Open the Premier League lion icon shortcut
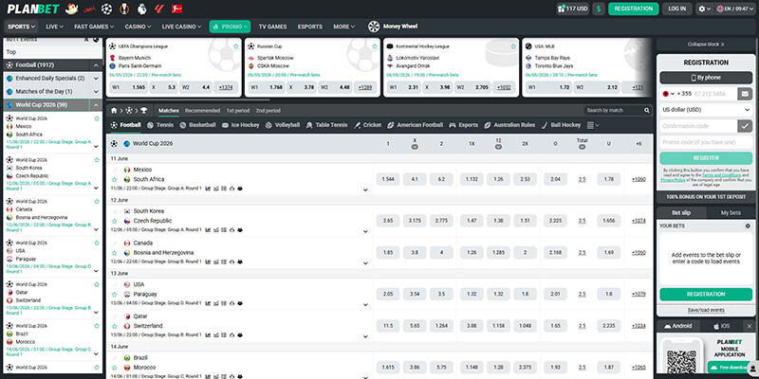Viewport: 759px width, 379px height. tap(141, 9)
